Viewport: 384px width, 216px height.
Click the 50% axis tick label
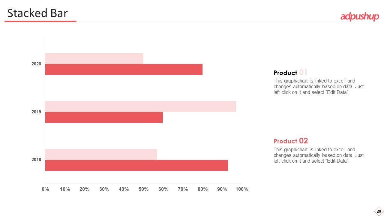143,189
